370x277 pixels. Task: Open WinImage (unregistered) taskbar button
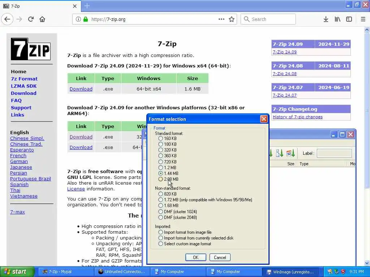291,272
